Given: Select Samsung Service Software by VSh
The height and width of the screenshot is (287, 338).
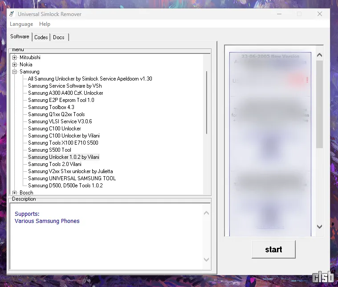Looking at the screenshot, I should 65,86.
